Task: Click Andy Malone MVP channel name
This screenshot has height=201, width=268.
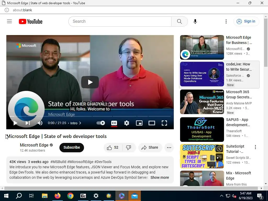Action: click(x=239, y=103)
